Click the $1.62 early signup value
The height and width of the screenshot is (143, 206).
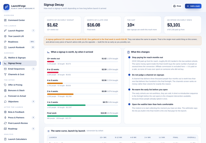pos(52,25)
